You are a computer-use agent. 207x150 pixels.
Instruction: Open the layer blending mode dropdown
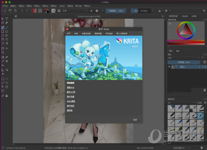tap(184, 58)
